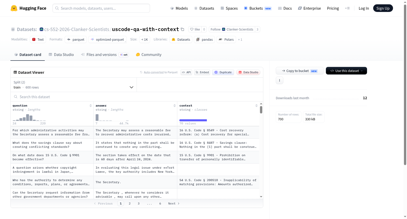Open the expanded navigation menu icon
Viewport: 407px width, 219px height.
[x=347, y=8]
